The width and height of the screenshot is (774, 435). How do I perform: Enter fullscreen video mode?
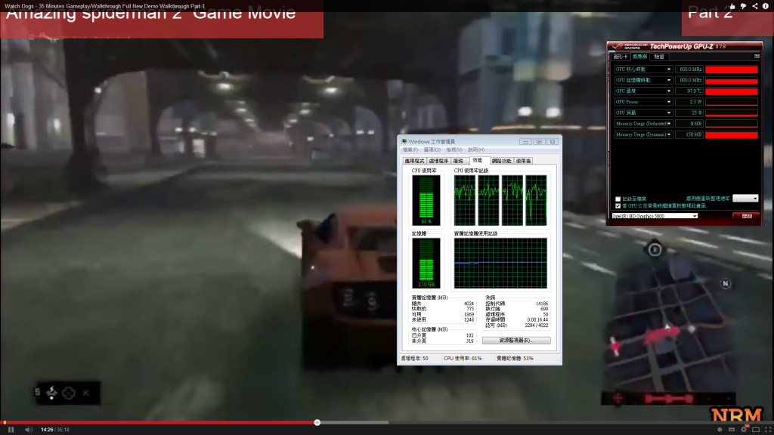pos(768,430)
